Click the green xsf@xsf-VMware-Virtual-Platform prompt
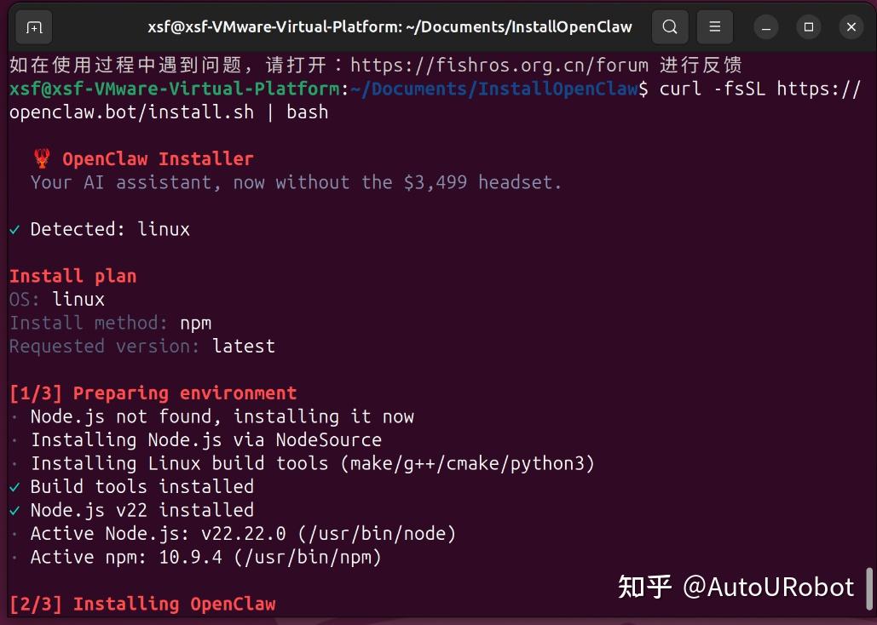The width and height of the screenshot is (877, 625). 175,89
